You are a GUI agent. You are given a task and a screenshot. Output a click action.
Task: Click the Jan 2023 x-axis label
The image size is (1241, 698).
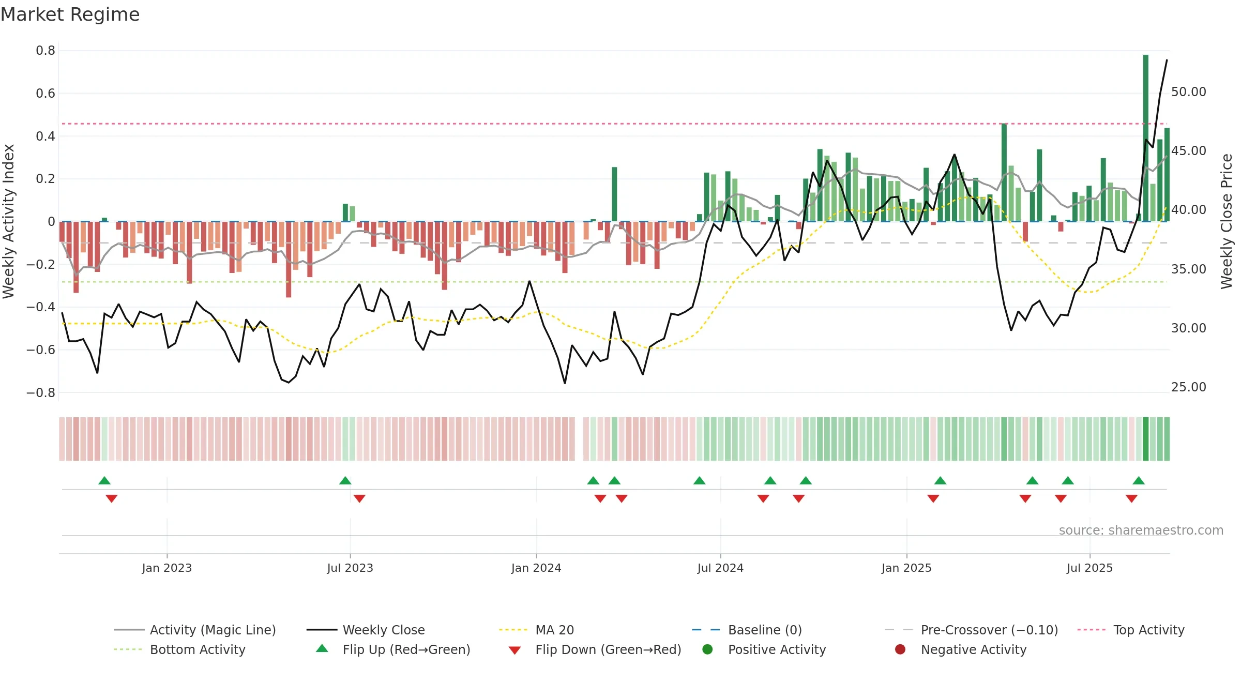coord(167,568)
